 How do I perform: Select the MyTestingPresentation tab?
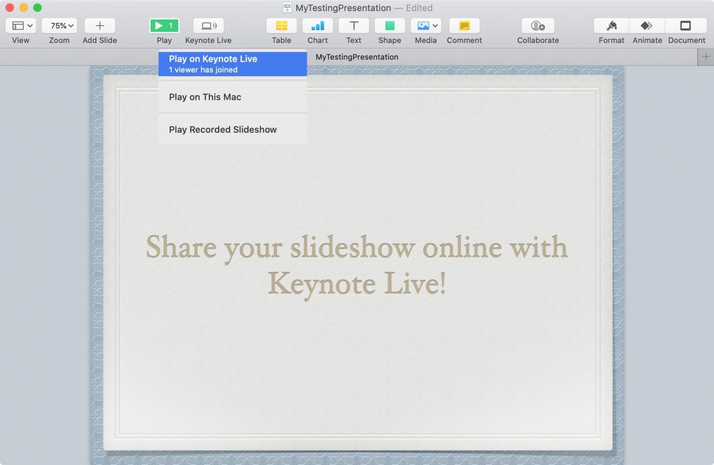click(x=357, y=57)
